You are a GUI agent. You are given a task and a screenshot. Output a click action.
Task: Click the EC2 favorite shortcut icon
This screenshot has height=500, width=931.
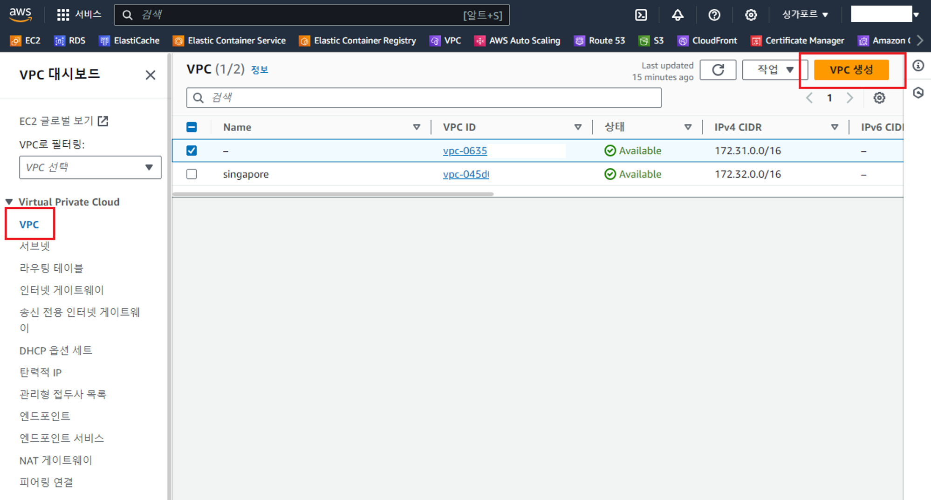[x=15, y=41]
